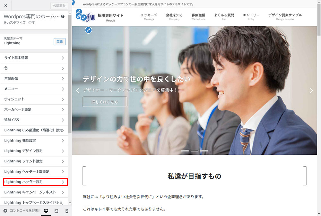Expand the Lightning ヘッダー設定 section
321x216 pixels.
click(35, 182)
